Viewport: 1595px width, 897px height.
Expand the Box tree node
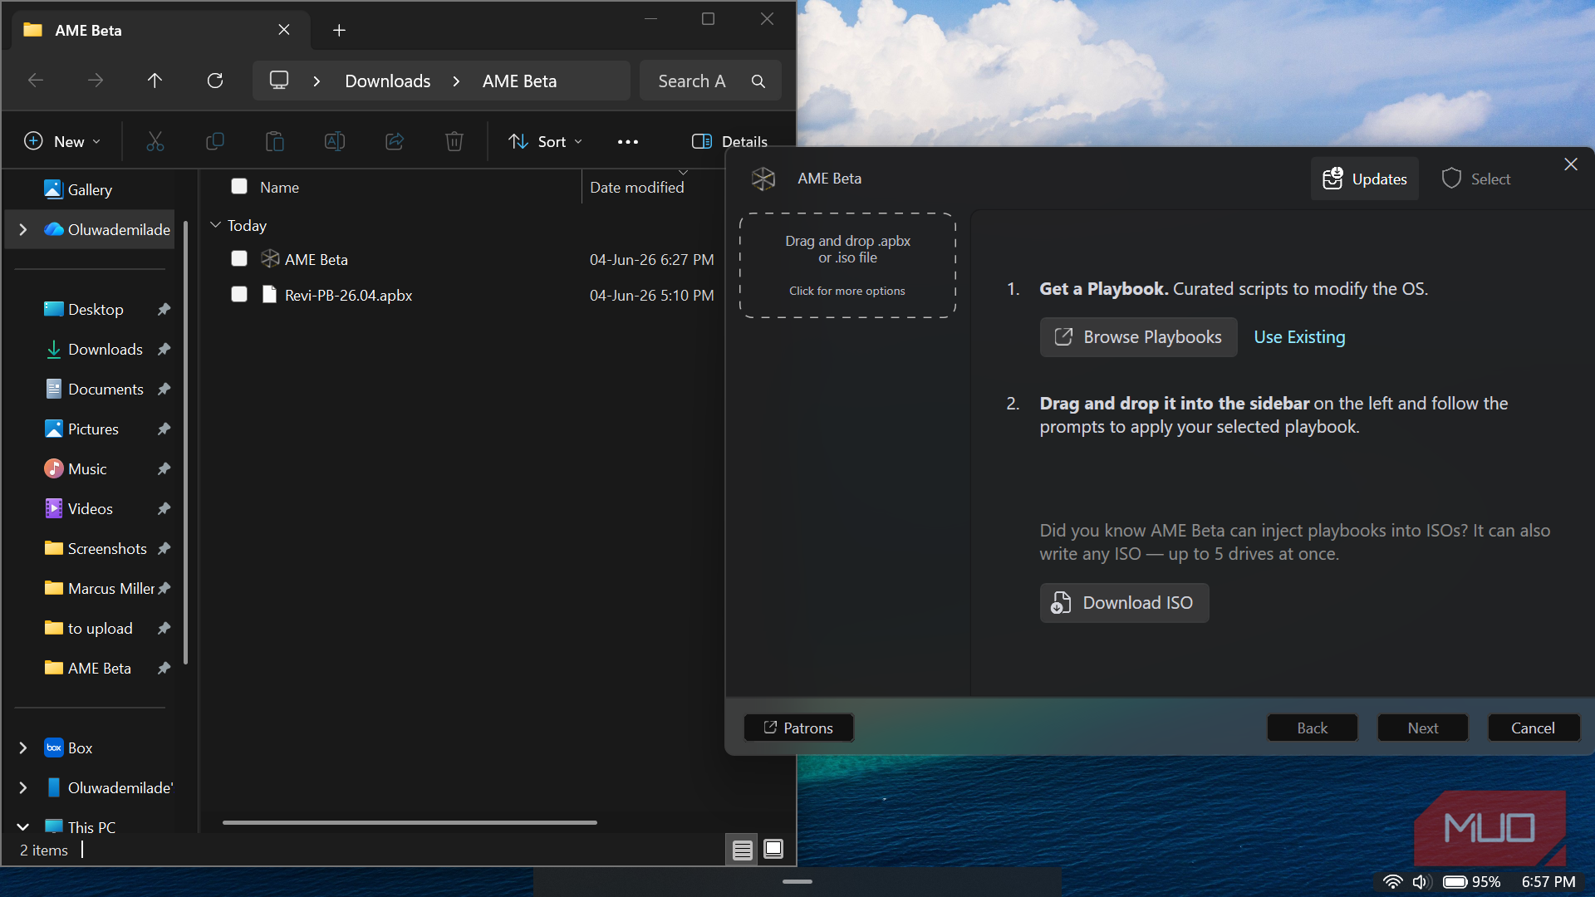[23, 748]
